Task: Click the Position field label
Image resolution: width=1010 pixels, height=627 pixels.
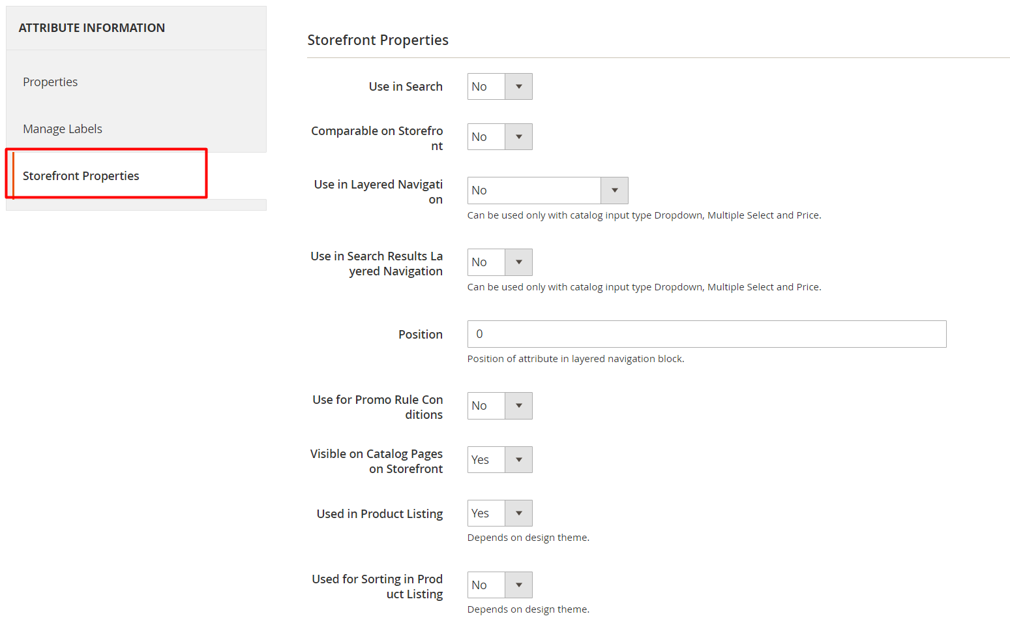Action: coord(420,335)
